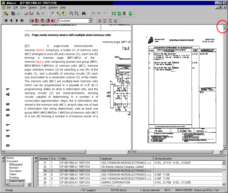228x193 pixels.
Task: Open the Edit menu
Action: point(16,8)
